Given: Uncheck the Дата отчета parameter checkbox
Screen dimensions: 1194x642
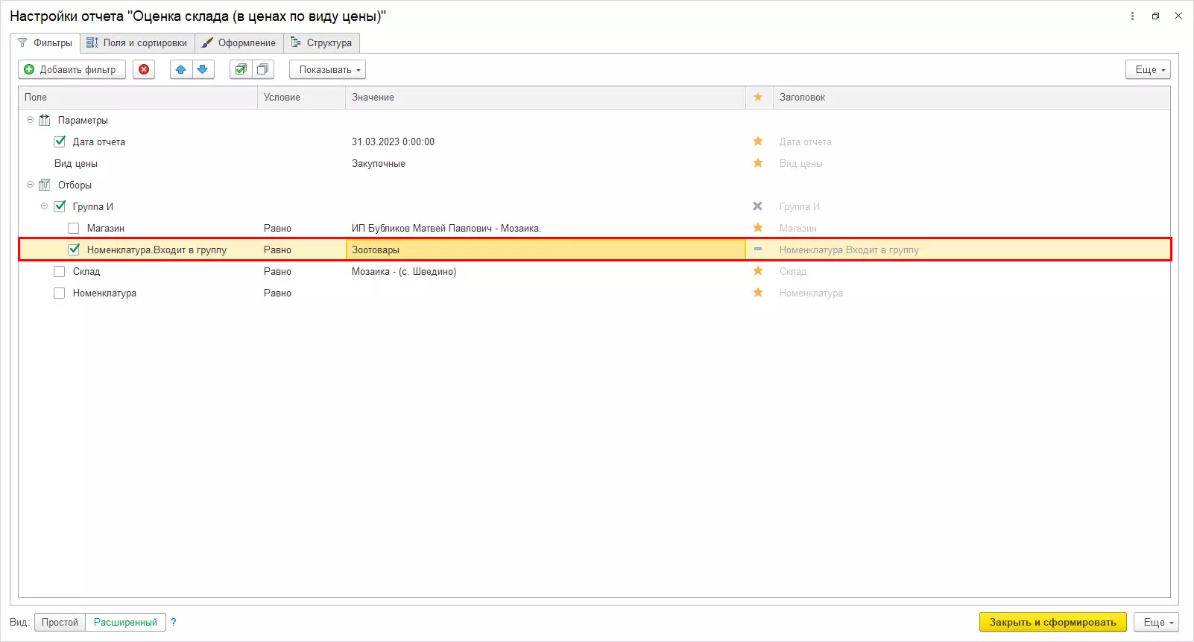Looking at the screenshot, I should click(60, 142).
